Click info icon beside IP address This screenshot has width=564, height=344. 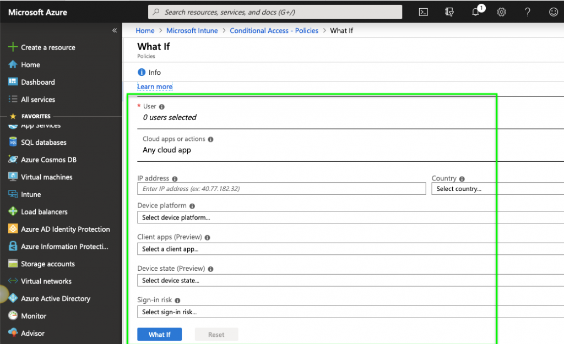click(175, 179)
